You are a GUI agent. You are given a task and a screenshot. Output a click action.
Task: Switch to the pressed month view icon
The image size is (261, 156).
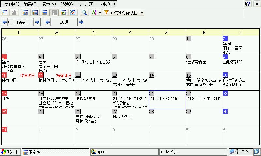(x=54, y=13)
